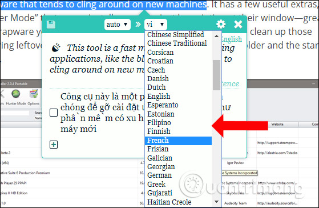Tick the checkbox beside Vietnamese translation

pyautogui.click(x=54, y=113)
